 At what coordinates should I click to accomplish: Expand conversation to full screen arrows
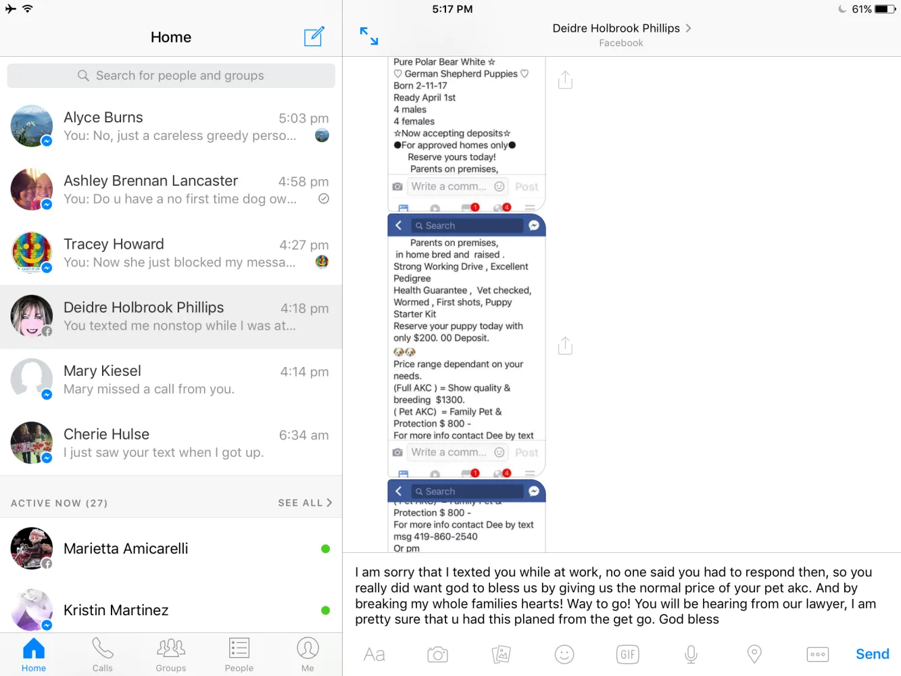369,37
